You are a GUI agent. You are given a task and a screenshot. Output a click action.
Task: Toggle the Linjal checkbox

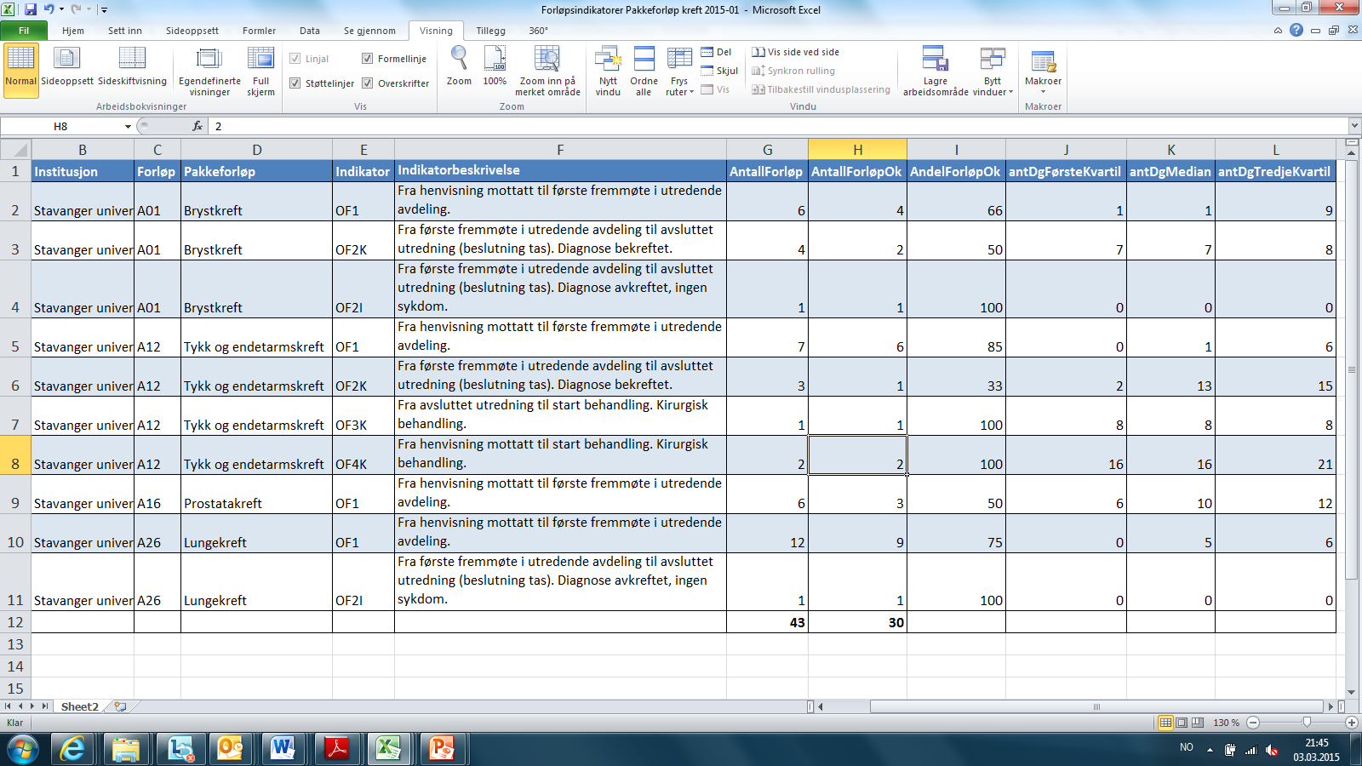[295, 59]
